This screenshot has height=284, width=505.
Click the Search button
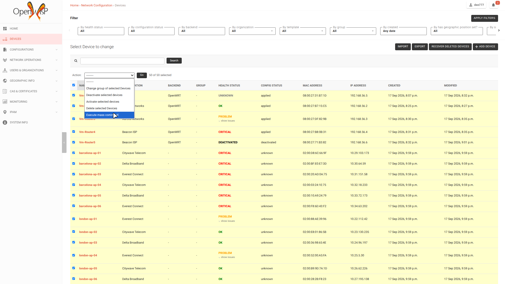(174, 61)
